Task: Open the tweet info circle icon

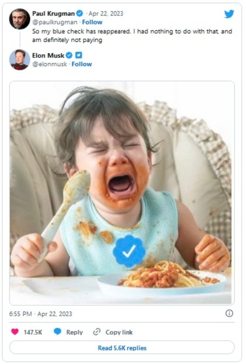Action: point(229,313)
